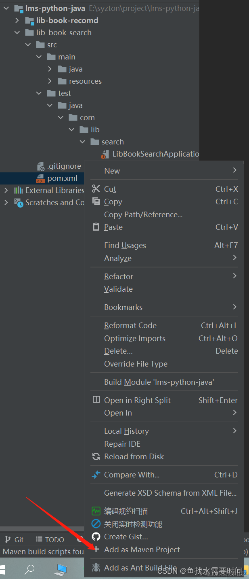Click the lms-python-java project folder icon
Image resolution: width=249 pixels, height=579 pixels.
pos(19,8)
